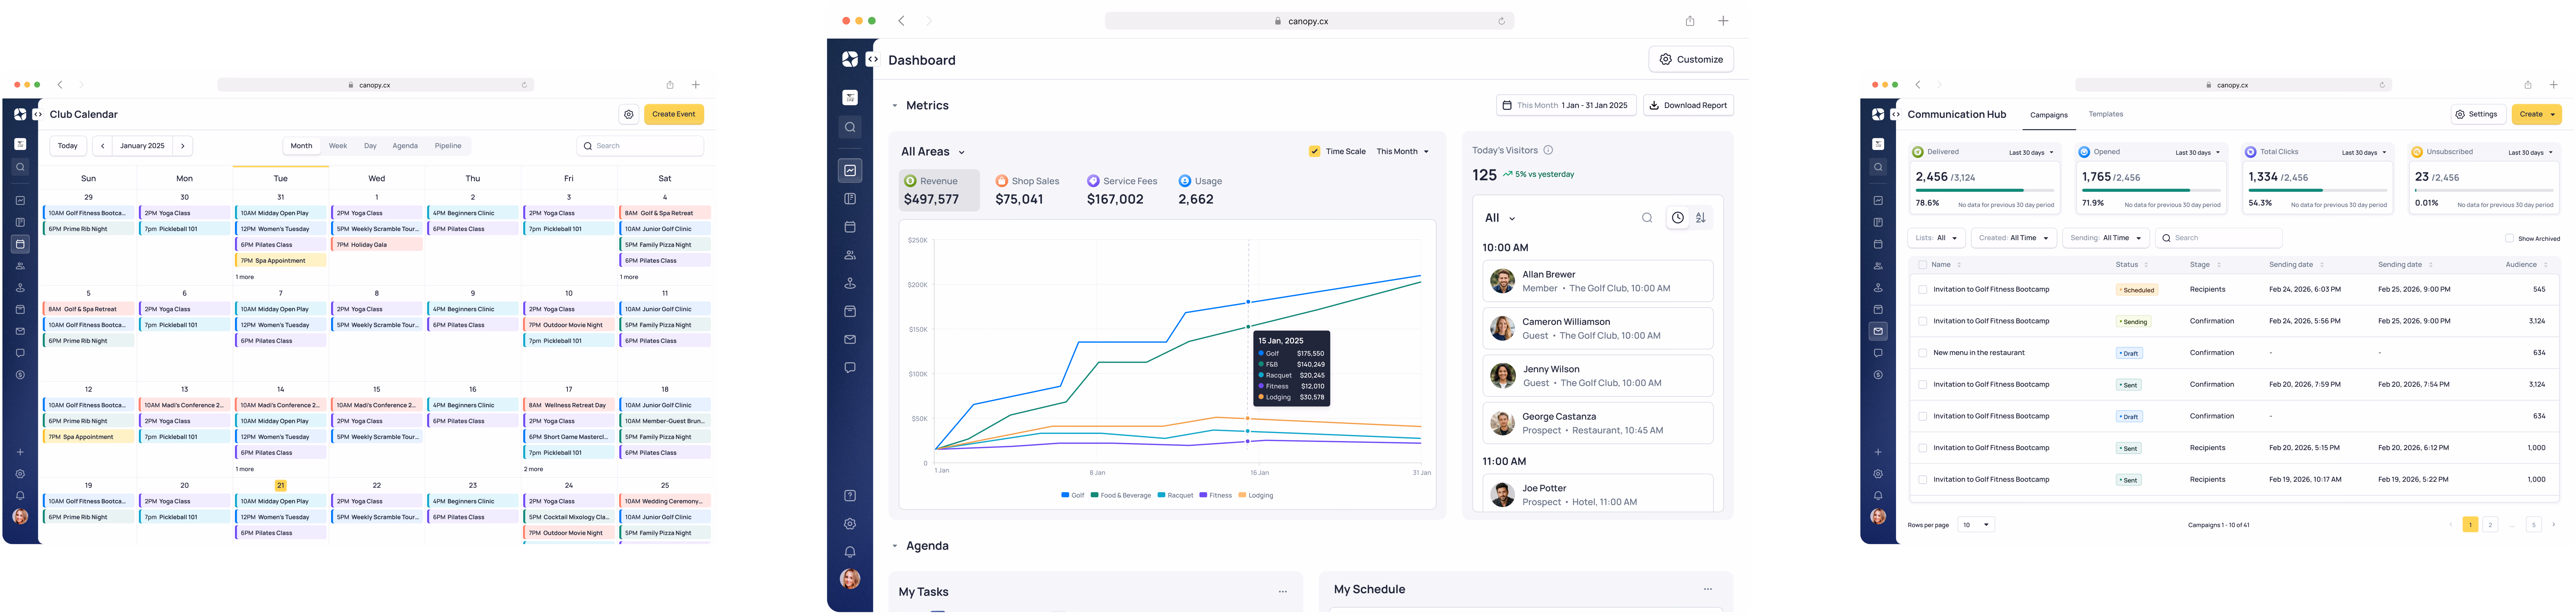Click the plus icon in Club Calendar sidebar
This screenshot has width=2576, height=615.
tap(20, 452)
